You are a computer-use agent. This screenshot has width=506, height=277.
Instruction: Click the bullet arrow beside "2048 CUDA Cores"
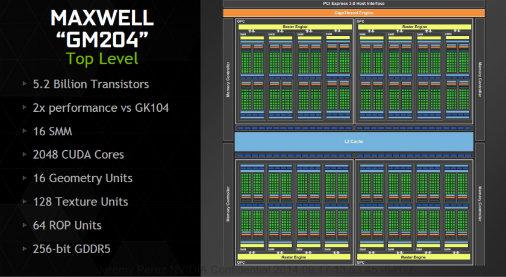coord(25,154)
